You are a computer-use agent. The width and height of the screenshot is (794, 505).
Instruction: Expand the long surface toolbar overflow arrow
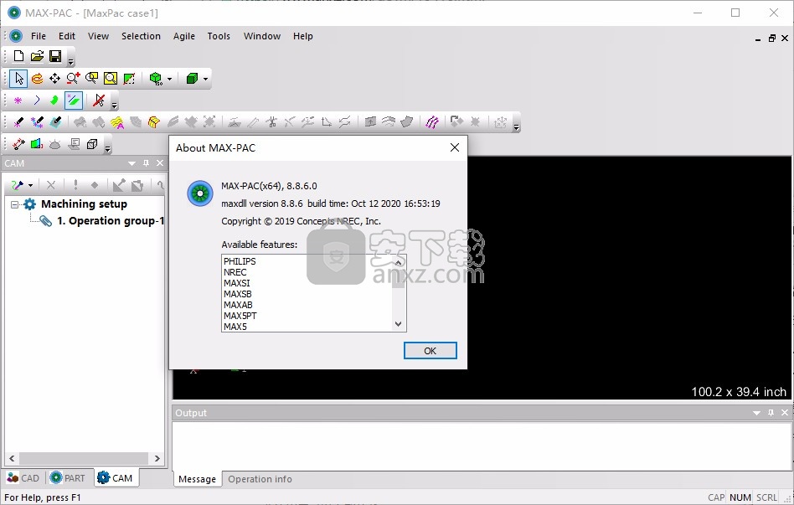click(517, 127)
